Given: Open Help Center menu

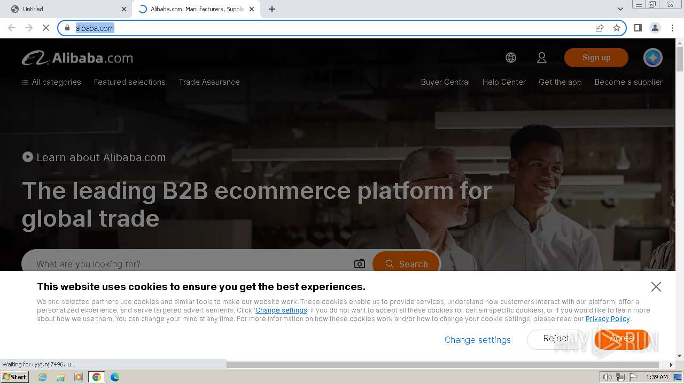Looking at the screenshot, I should [504, 82].
